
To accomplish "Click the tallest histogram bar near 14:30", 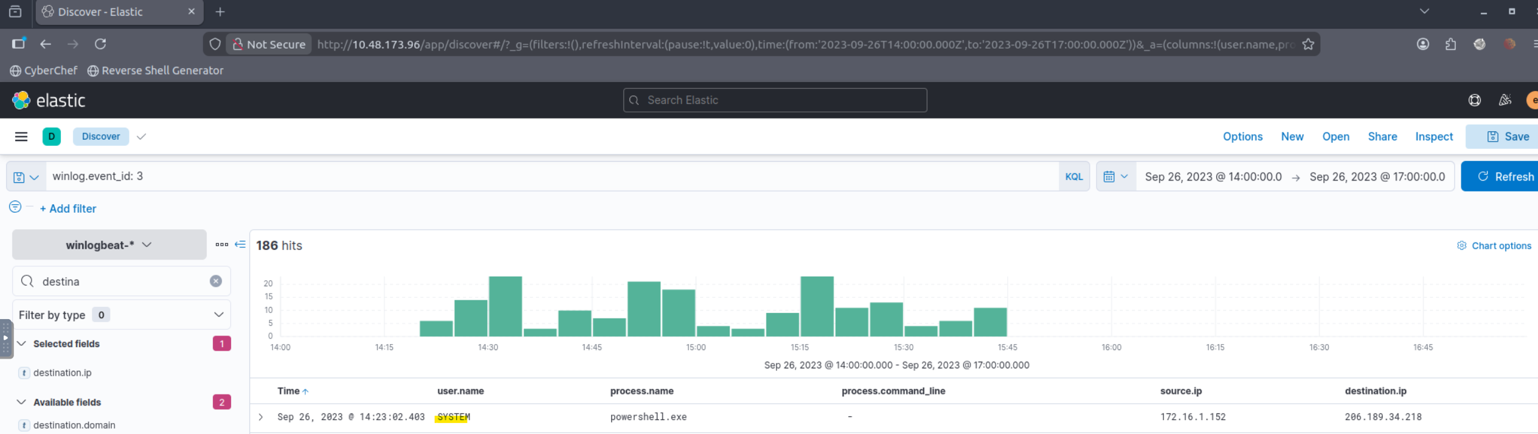I will (x=505, y=306).
